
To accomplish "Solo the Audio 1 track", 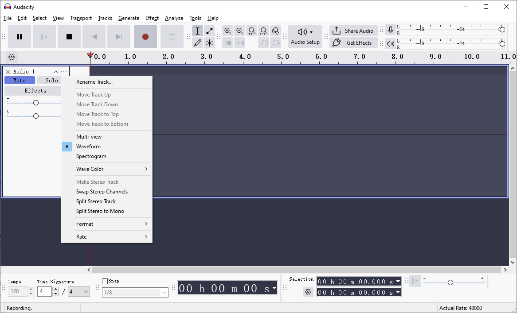I will (x=49, y=80).
